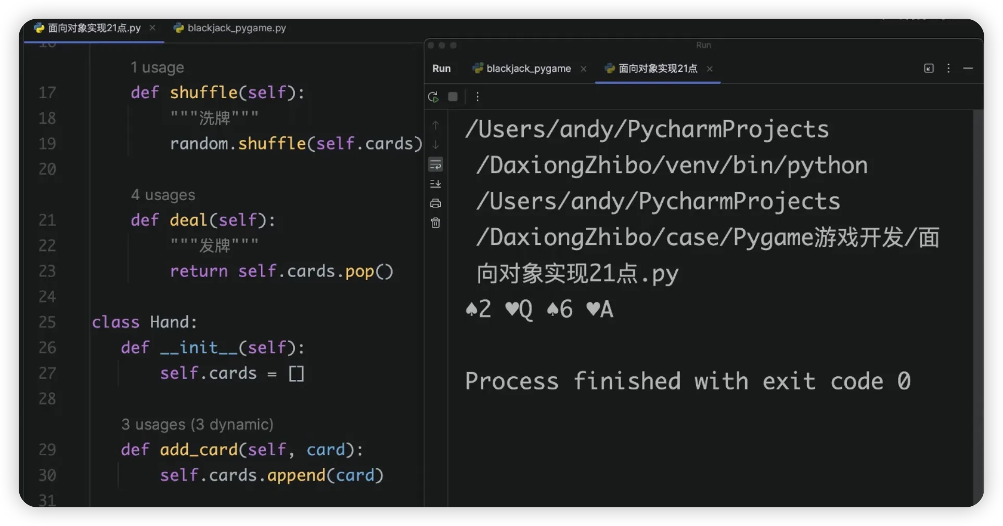
Task: Open the blackjack_pygame run tab
Action: pyautogui.click(x=522, y=69)
